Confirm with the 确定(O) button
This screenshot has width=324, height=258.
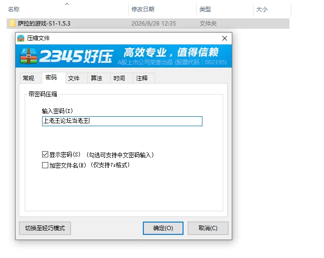pyautogui.click(x=163, y=228)
